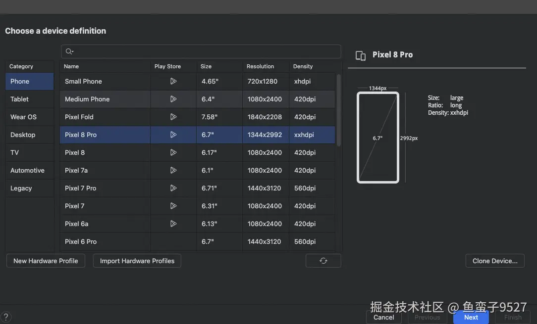
Task: Sort by the Play Store column header
Action: tap(174, 66)
